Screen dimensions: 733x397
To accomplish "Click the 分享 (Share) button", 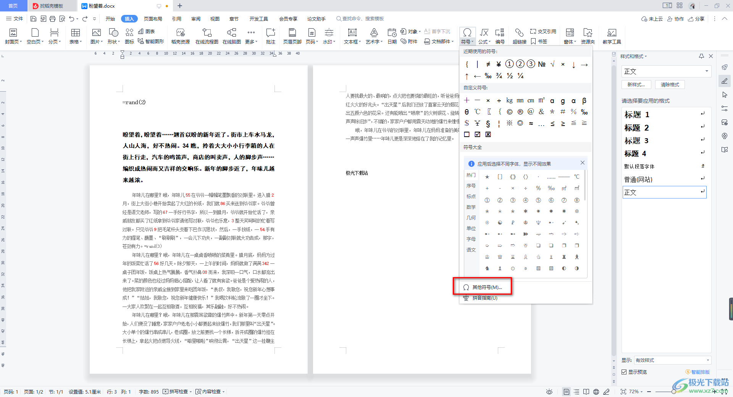I will 696,19.
